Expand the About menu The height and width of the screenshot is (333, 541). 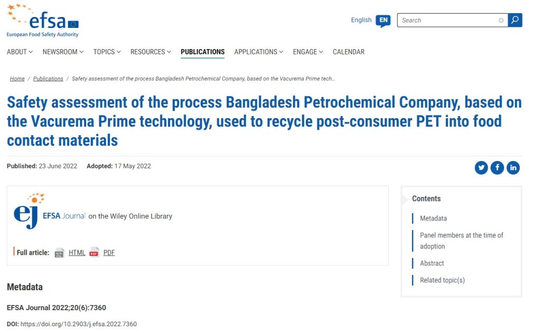[x=20, y=52]
